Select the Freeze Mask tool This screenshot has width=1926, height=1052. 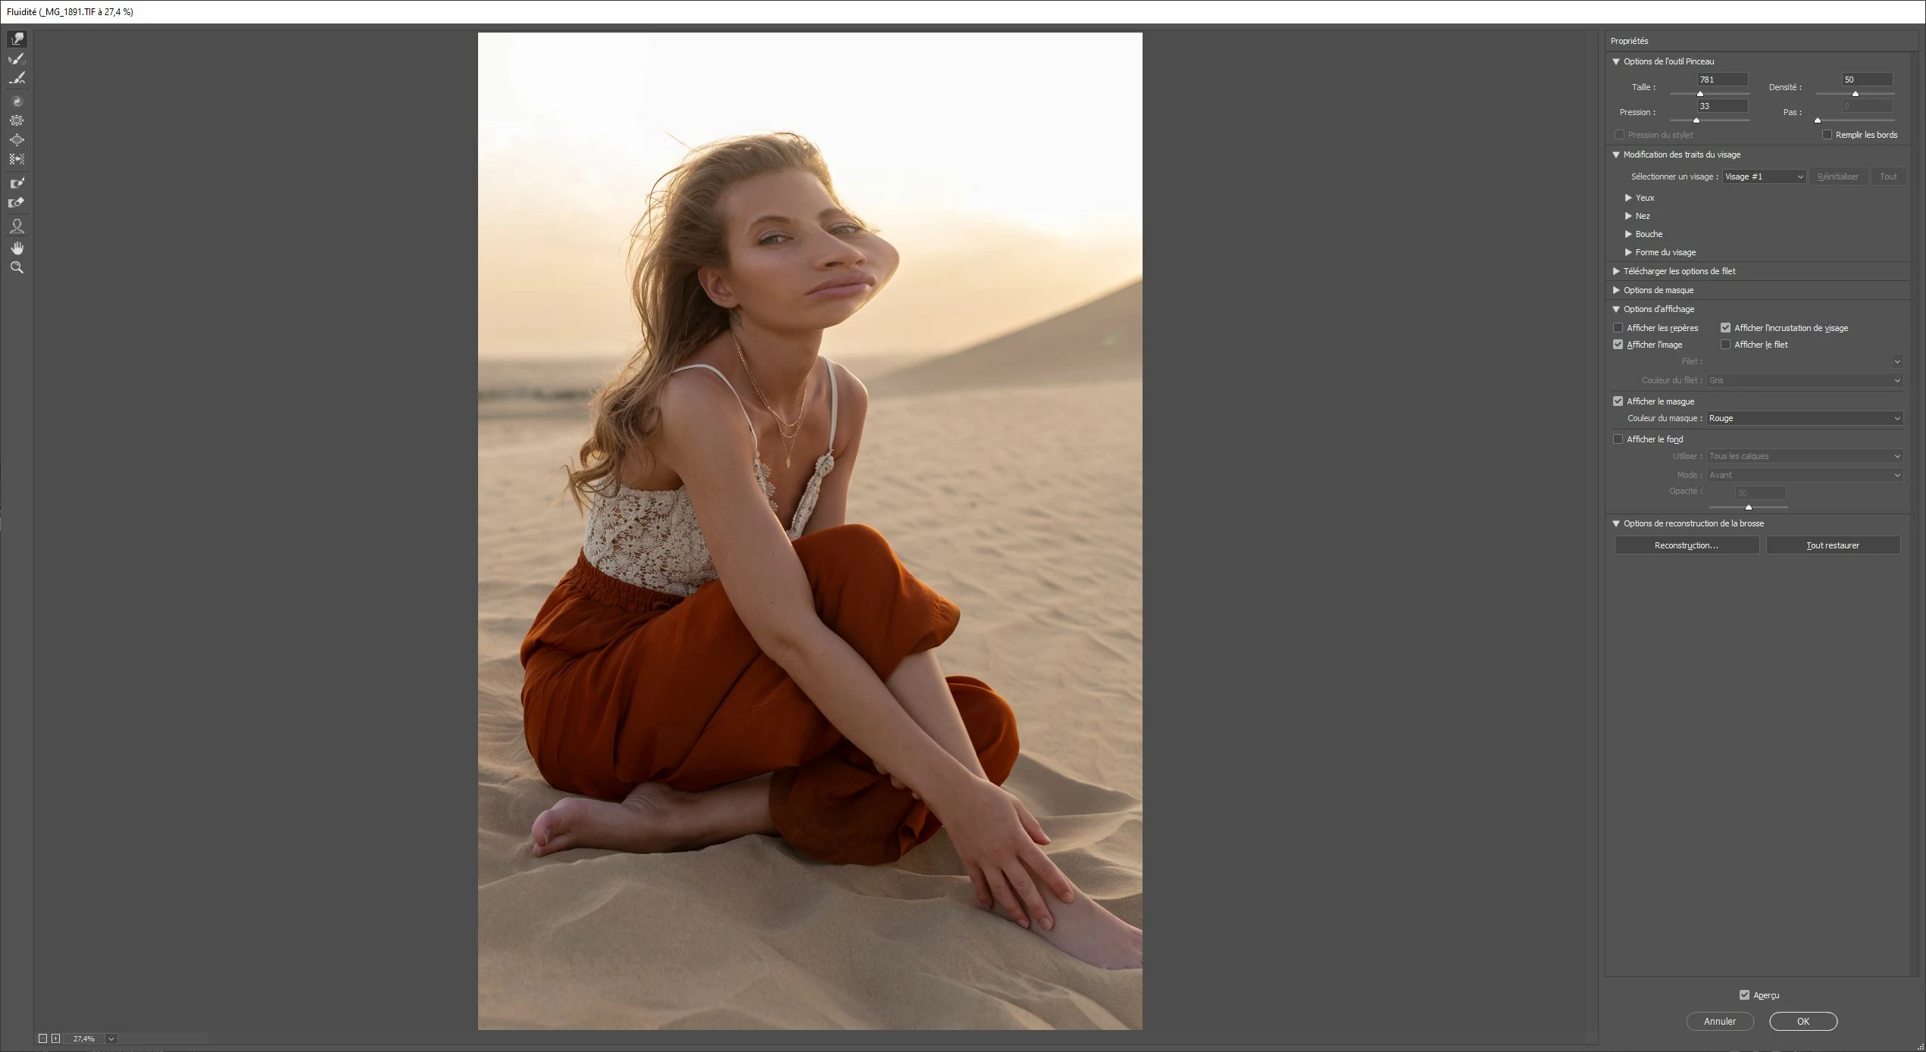point(17,183)
